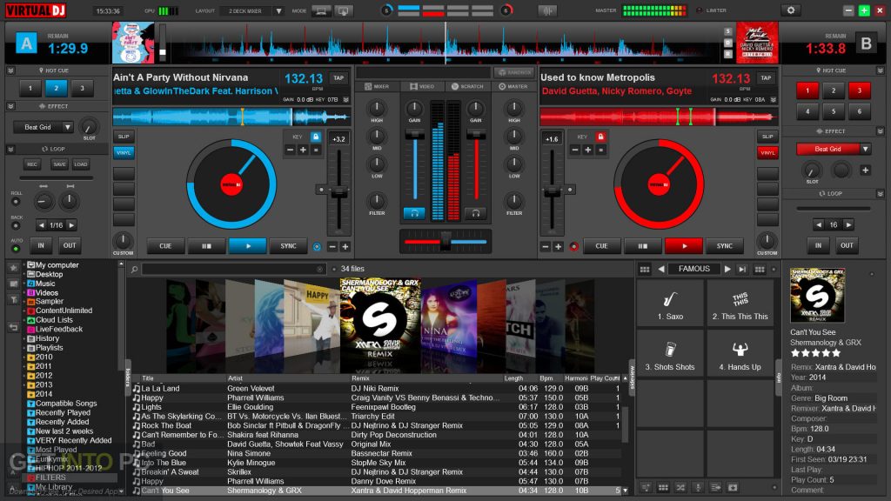Collapse deck B LOOP section chevron
This screenshot has width=891, height=501.
(881, 194)
